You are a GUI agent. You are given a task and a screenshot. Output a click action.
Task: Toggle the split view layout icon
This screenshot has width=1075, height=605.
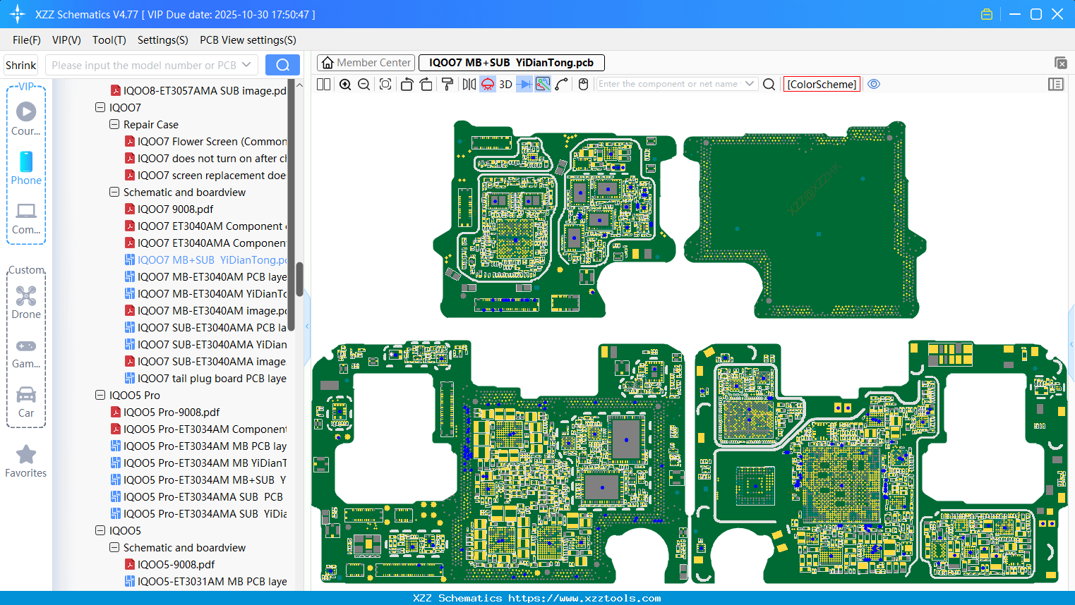[x=324, y=84]
